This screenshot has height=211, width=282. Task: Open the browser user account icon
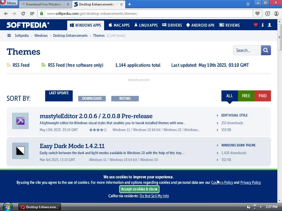[276, 13]
